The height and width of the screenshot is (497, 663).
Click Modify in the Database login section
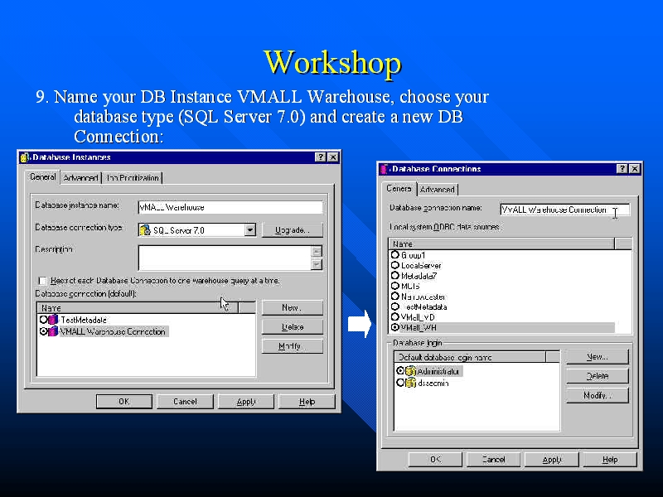tap(597, 396)
